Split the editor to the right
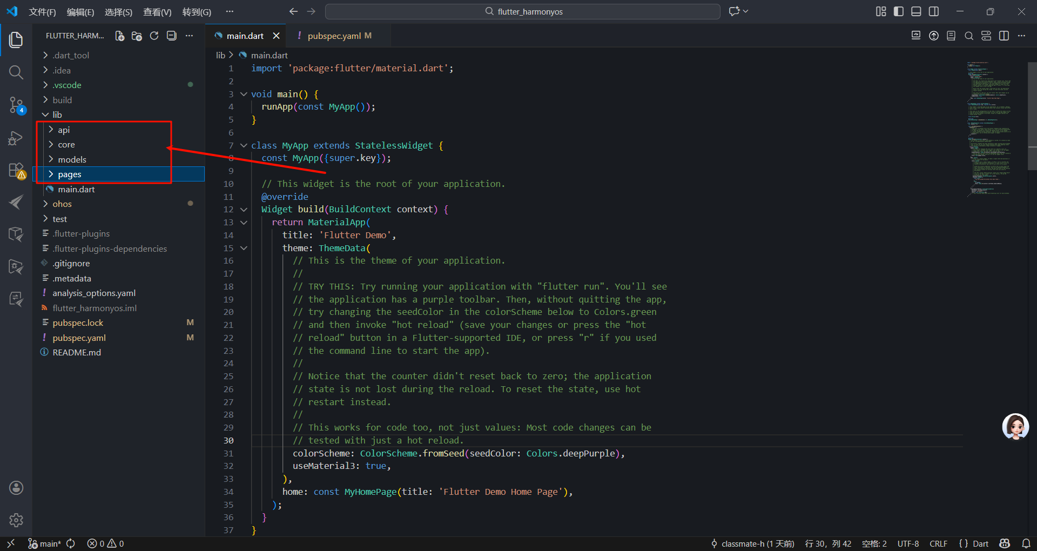The width and height of the screenshot is (1037, 551). 1004,36
